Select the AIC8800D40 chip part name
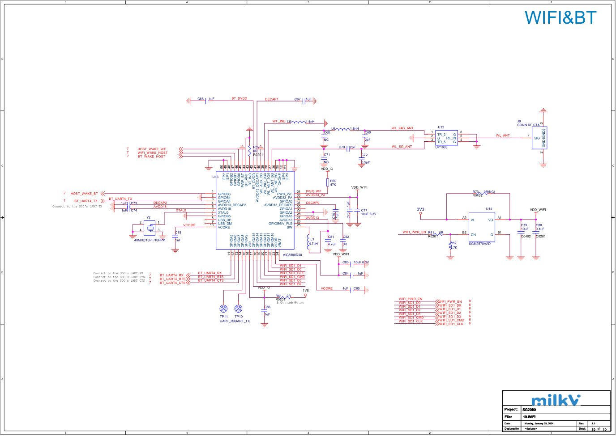The width and height of the screenshot is (616, 436). [x=292, y=255]
